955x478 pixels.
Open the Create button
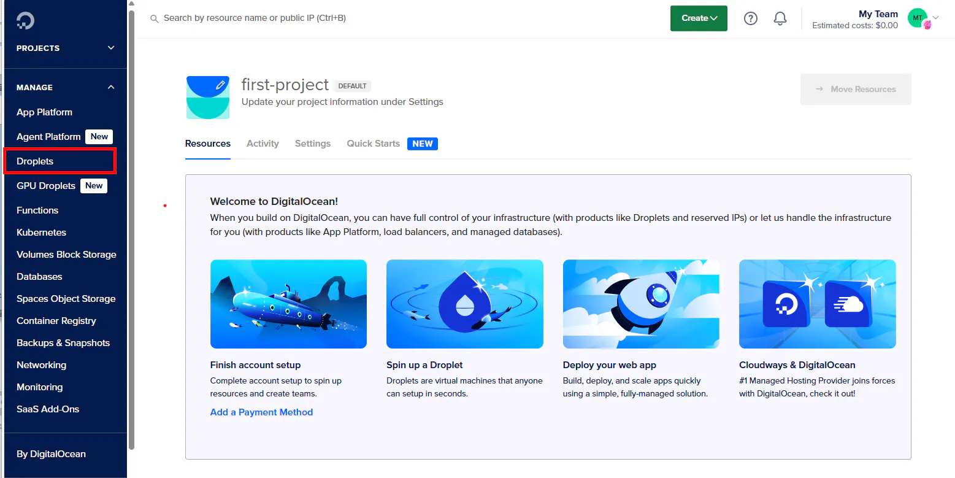tap(698, 18)
